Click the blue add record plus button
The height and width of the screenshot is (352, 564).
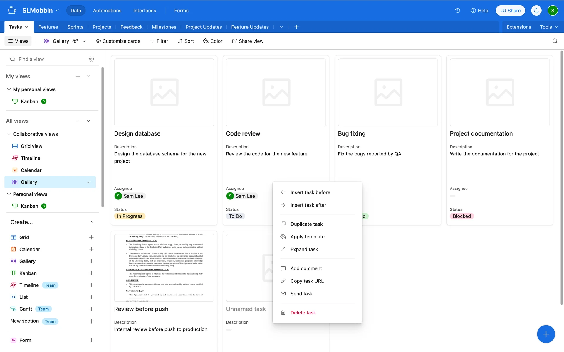(545, 334)
